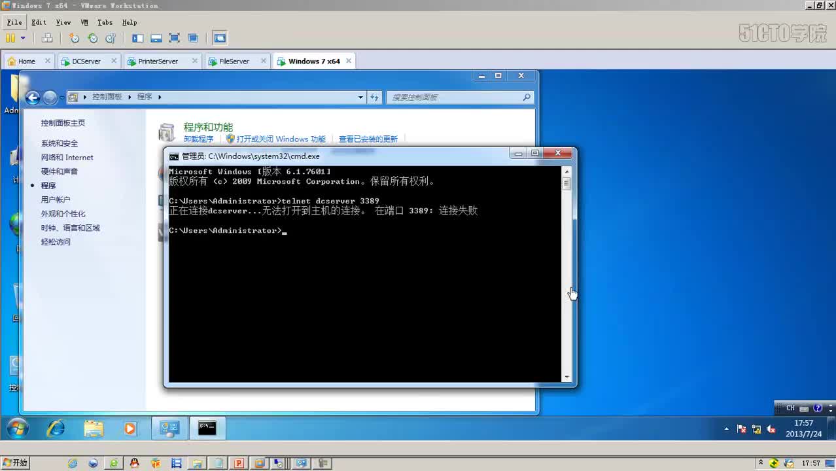Switch to the DCServer tab
836x471 pixels.
click(86, 61)
